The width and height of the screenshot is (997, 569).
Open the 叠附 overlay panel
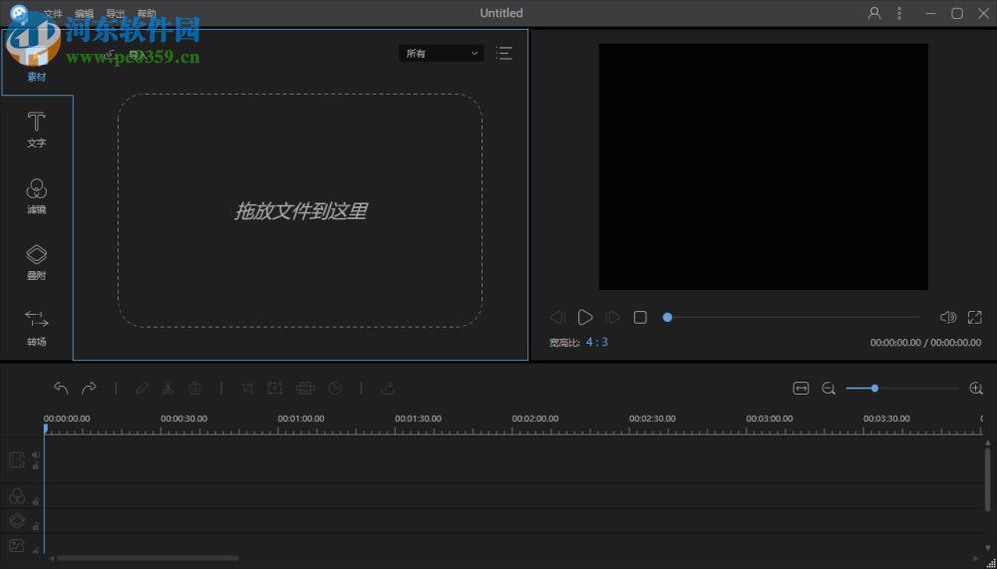pos(36,261)
